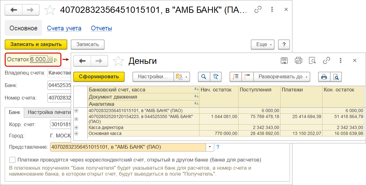This screenshot has width=366, height=185.
Task: Click in the Представление input field
Action: coord(128,147)
